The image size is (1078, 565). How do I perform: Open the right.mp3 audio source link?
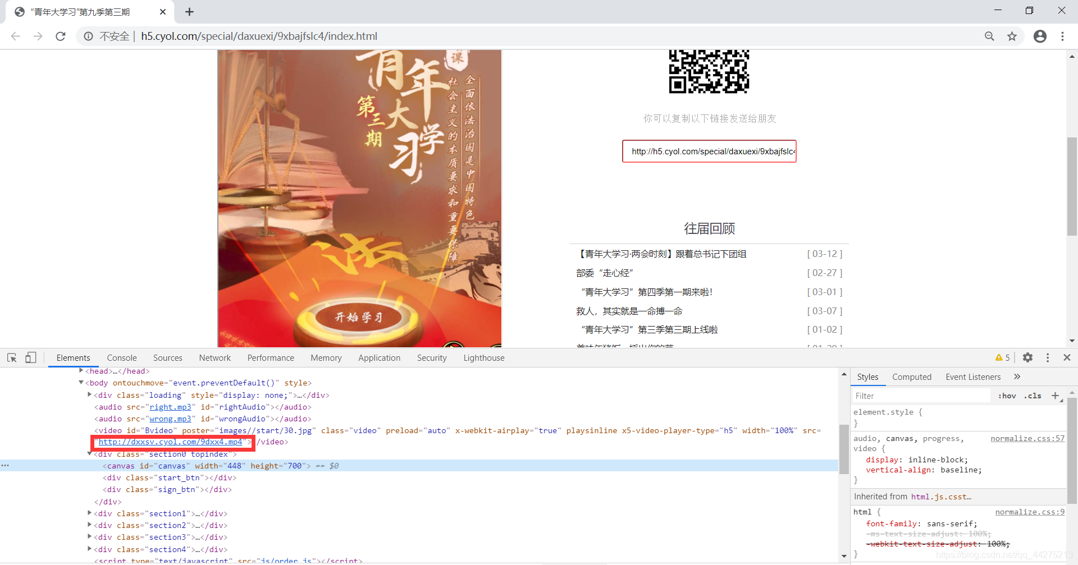coord(170,407)
